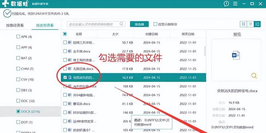Uncheck the box for the 16.9 KB file
Screen dimensions: 266x133
(x=65, y=77)
